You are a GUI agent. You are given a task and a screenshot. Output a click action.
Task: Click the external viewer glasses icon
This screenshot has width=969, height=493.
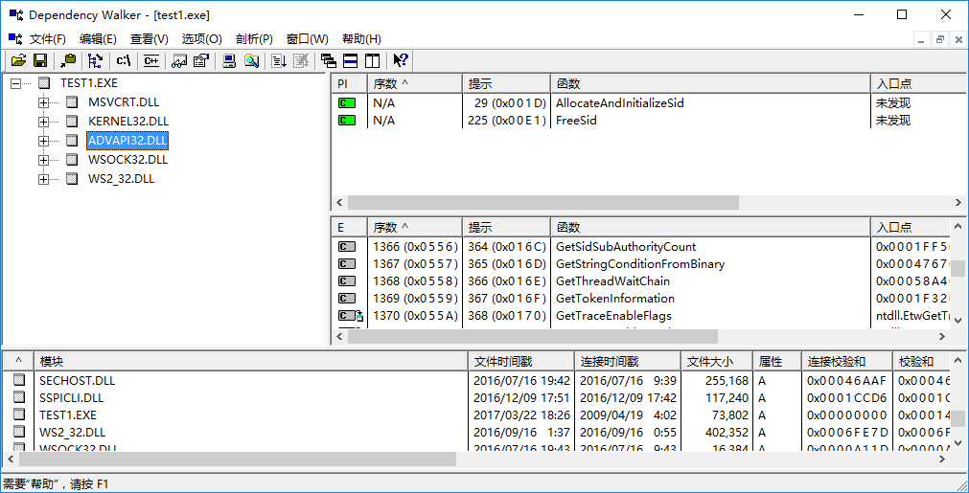coord(179,60)
